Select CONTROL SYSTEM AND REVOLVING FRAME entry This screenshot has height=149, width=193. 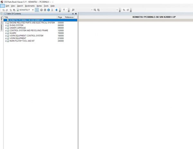(29, 31)
